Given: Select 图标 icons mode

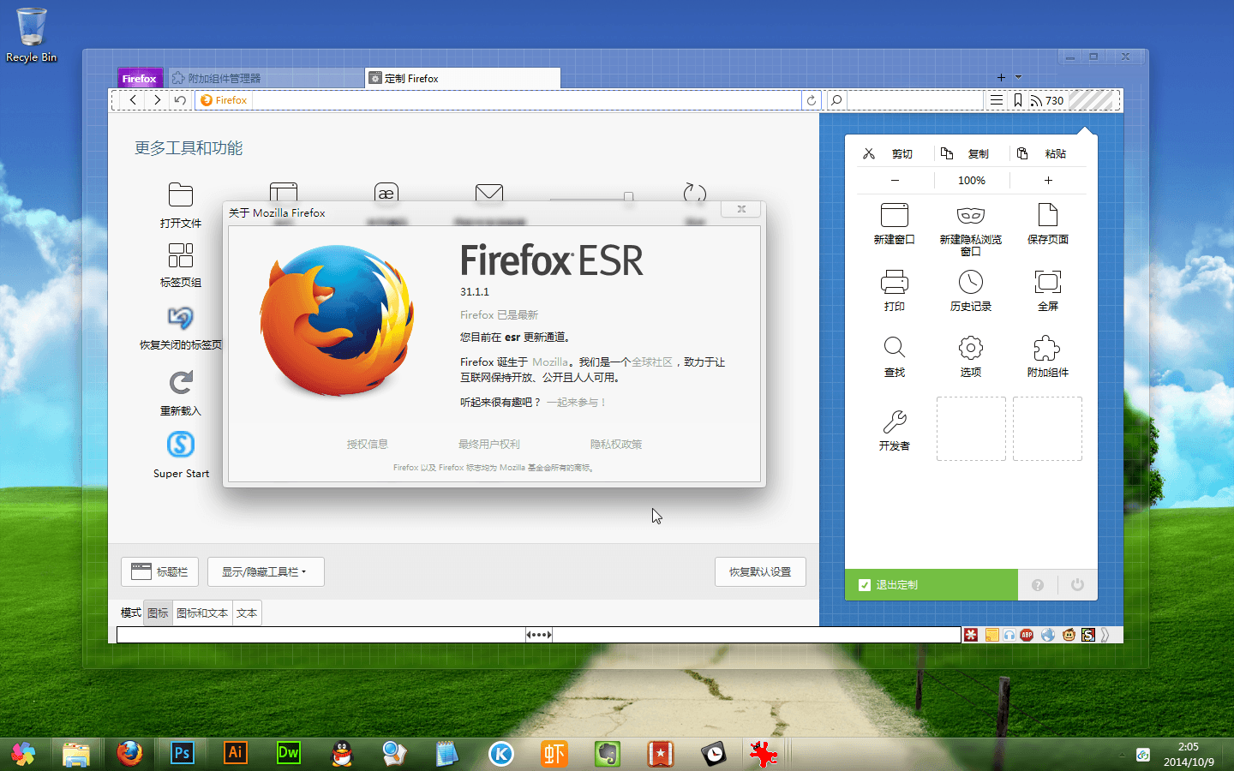Looking at the screenshot, I should click(x=158, y=613).
